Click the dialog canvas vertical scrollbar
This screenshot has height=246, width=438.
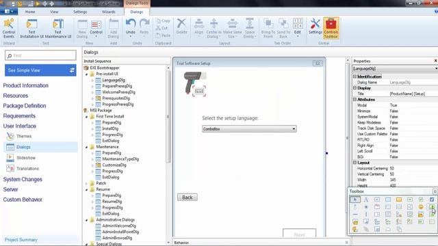(348, 138)
